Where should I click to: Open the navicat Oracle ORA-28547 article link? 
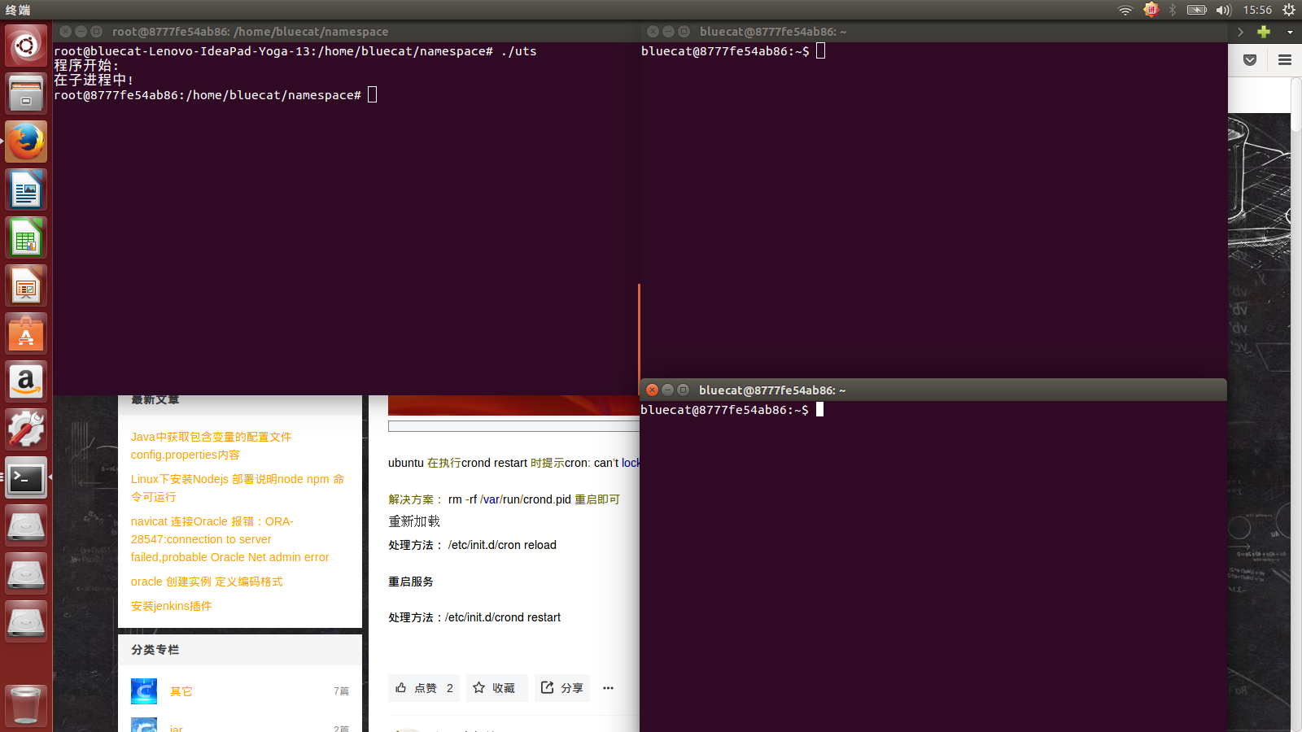click(x=230, y=539)
